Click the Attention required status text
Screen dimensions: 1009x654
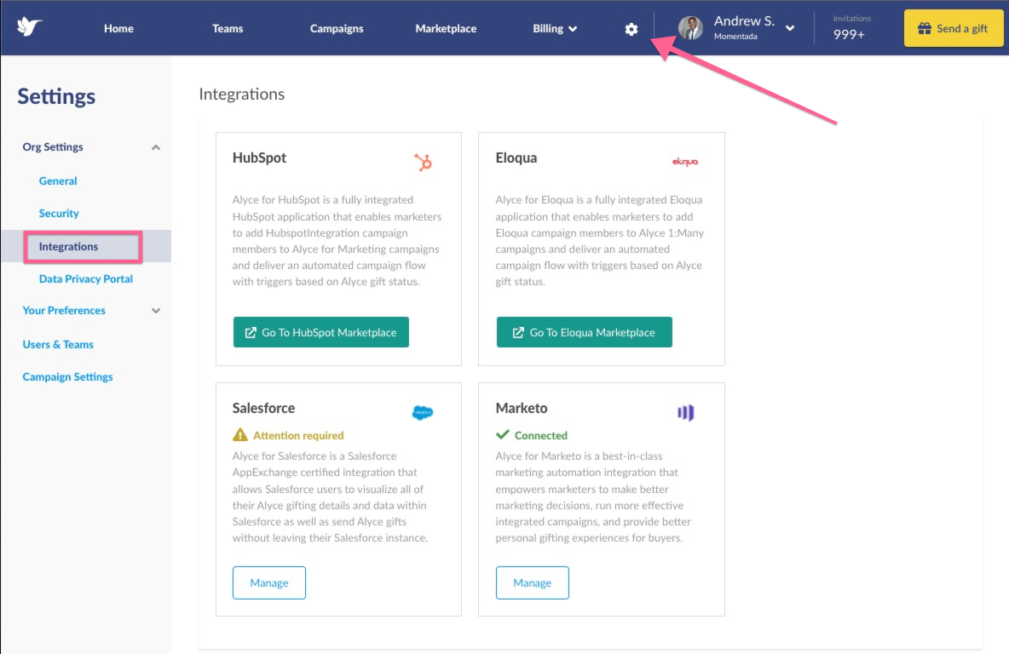point(298,435)
